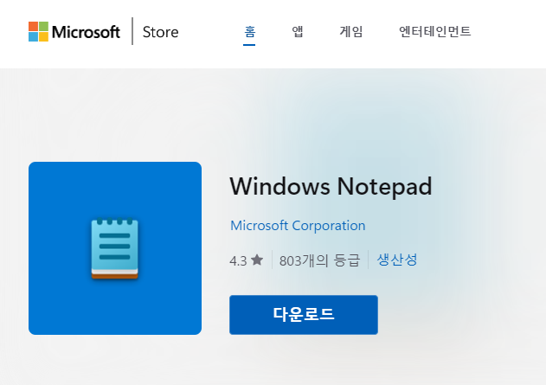Open the 생산성 category link
This screenshot has width=546, height=385.
tap(397, 260)
